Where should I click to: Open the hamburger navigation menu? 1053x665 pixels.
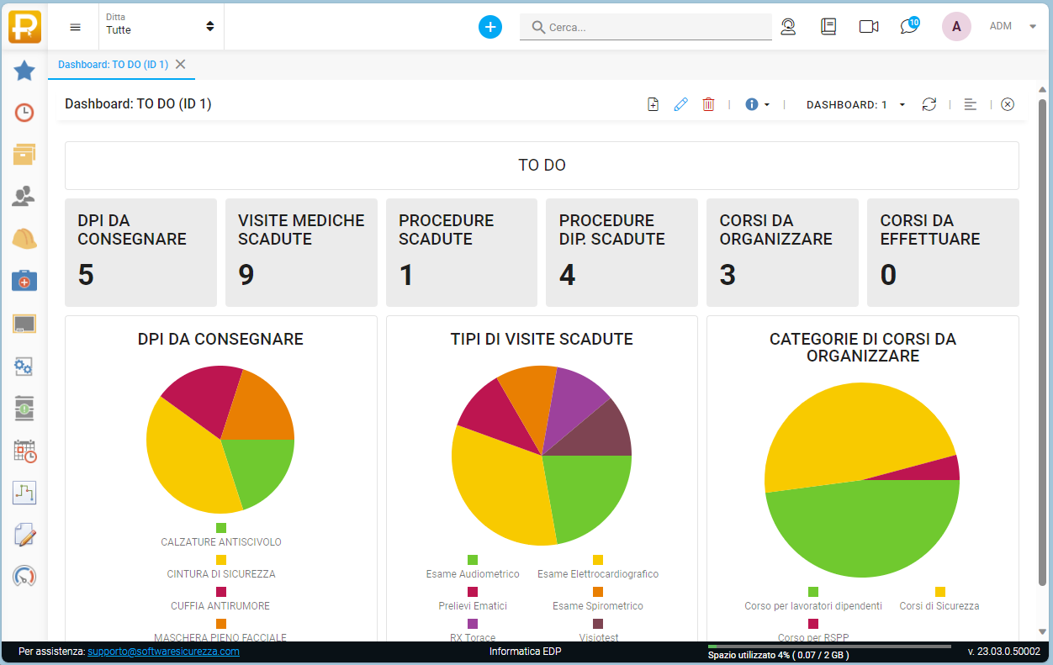pyautogui.click(x=76, y=27)
